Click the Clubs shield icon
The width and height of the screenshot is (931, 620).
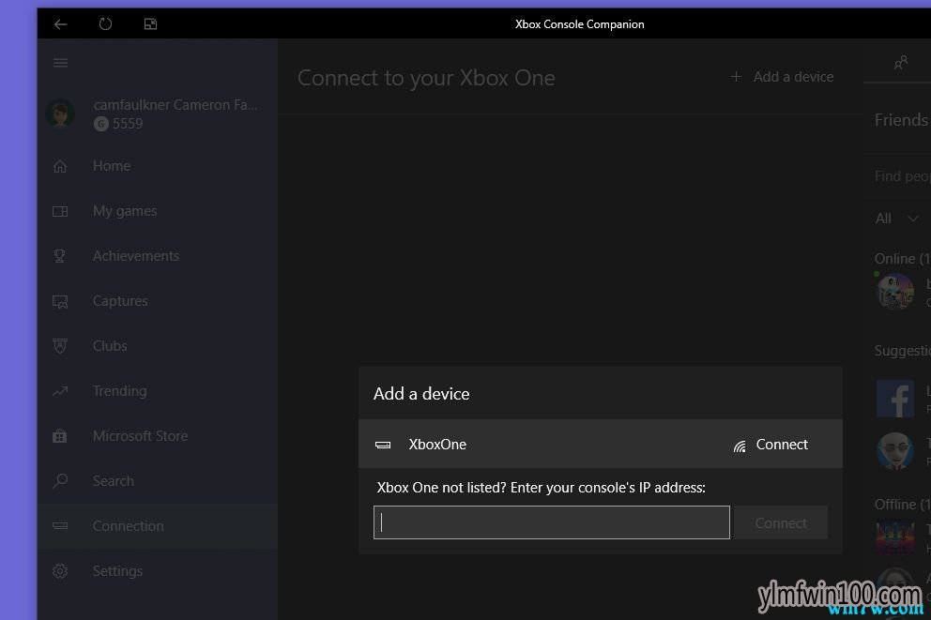(x=60, y=346)
